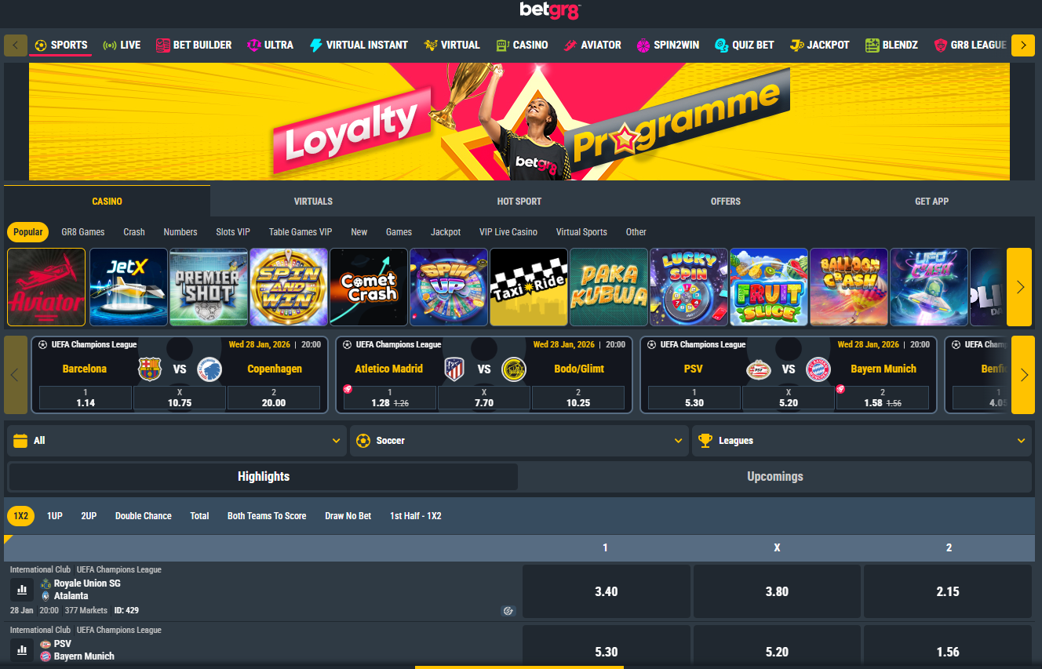
Task: Launch the UFO Crash game
Action: click(x=929, y=287)
